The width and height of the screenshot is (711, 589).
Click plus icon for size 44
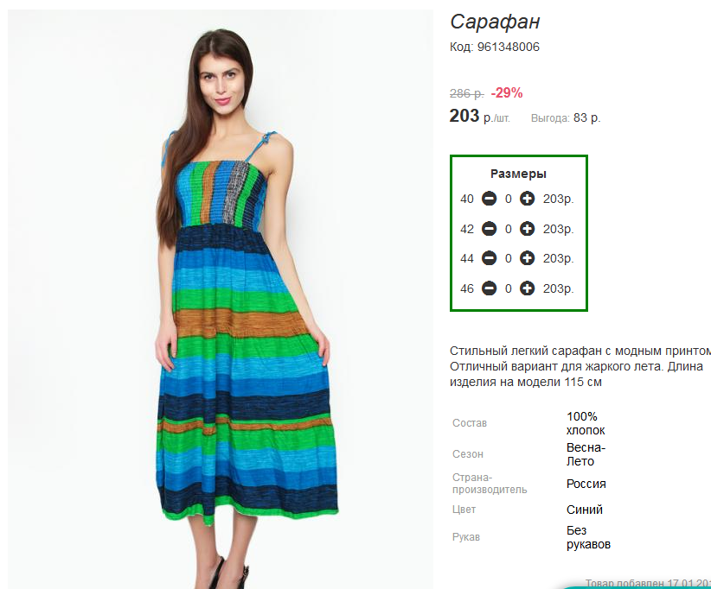[527, 258]
